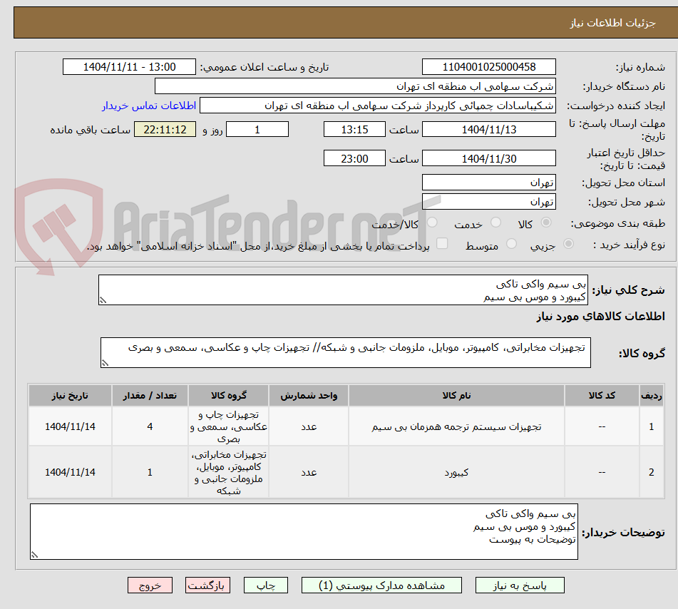The image size is (678, 609).
Task: Click the کد کالا column header
Action: click(602, 395)
